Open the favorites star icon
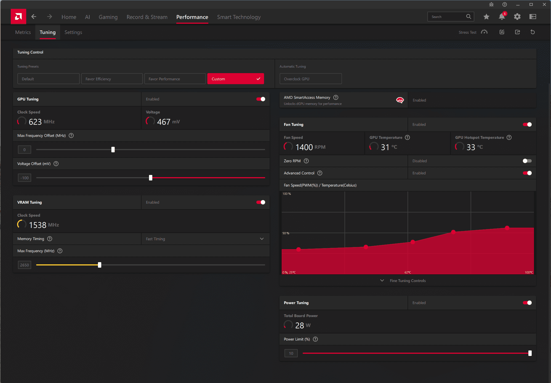Screen dimensions: 551x383 click(x=486, y=17)
